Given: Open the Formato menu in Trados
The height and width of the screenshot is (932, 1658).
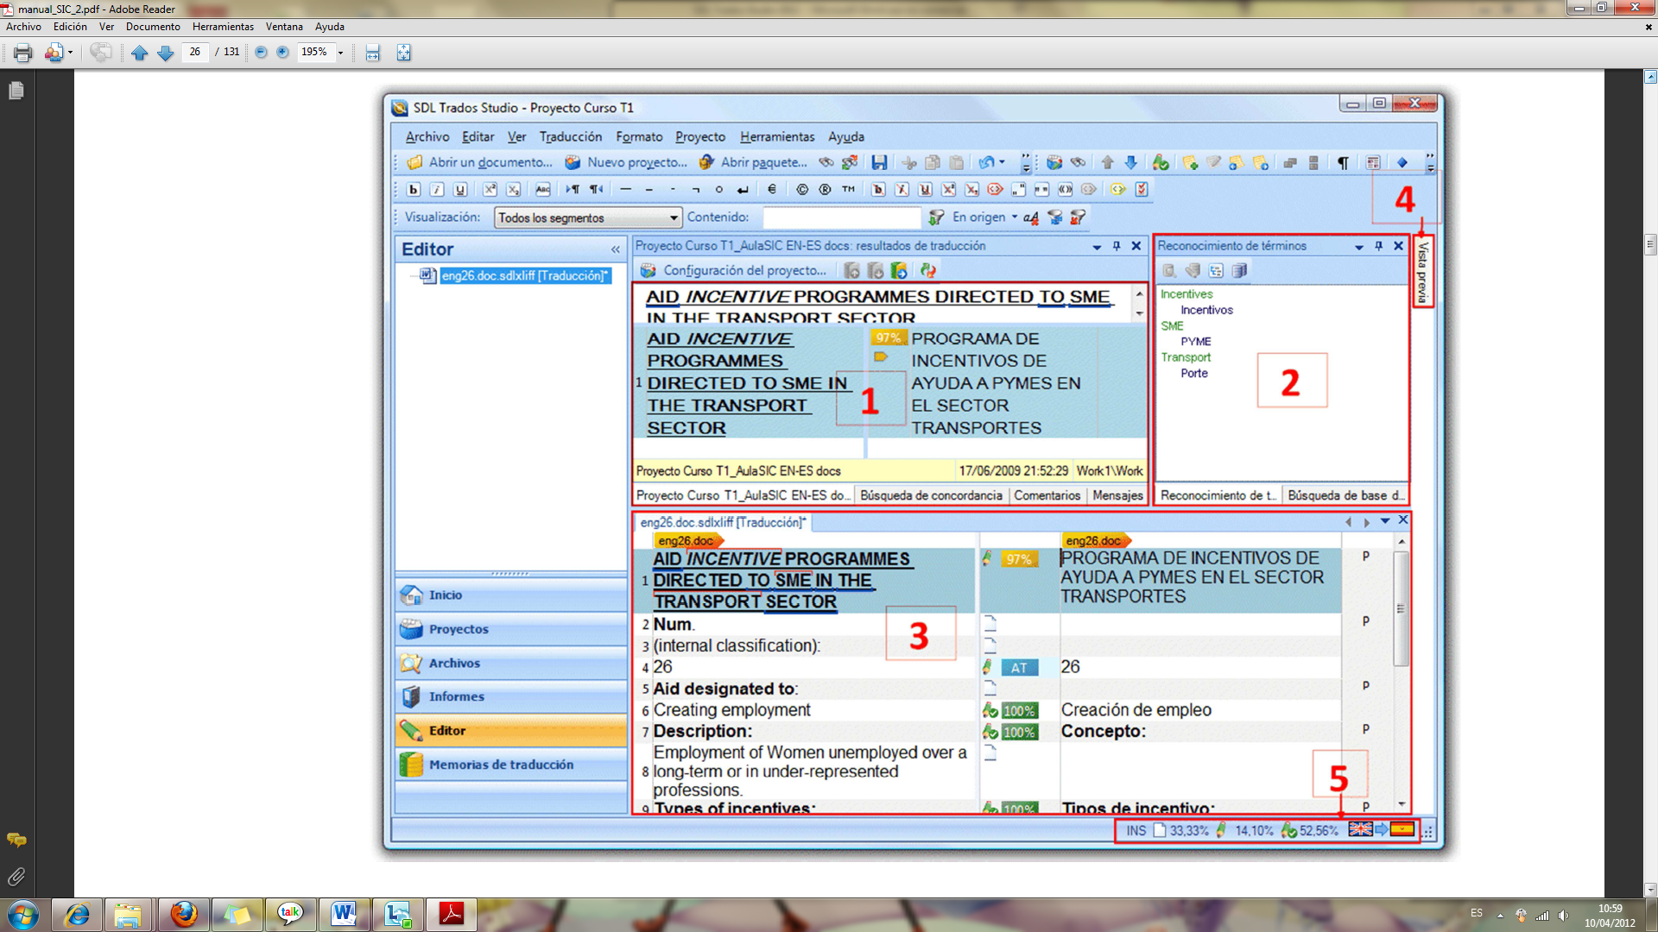Looking at the screenshot, I should tap(639, 136).
